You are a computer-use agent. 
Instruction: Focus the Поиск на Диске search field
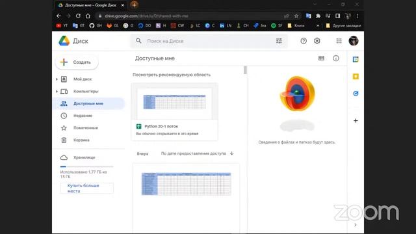[x=209, y=41]
